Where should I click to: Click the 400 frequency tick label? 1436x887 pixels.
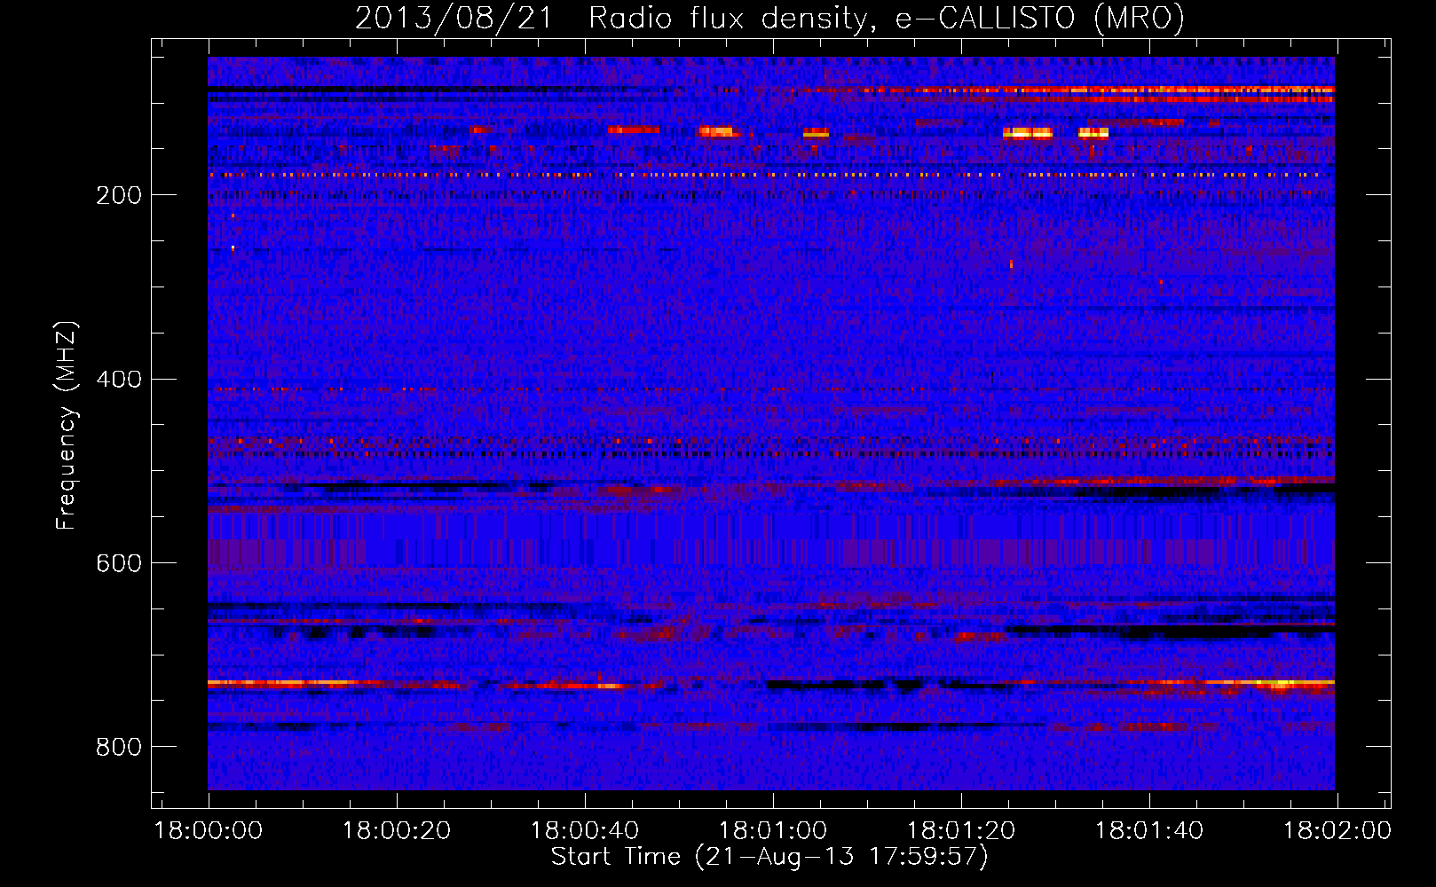coord(119,380)
